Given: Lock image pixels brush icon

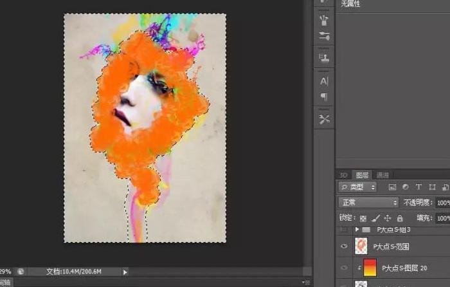Looking at the screenshot, I should 375,219.
